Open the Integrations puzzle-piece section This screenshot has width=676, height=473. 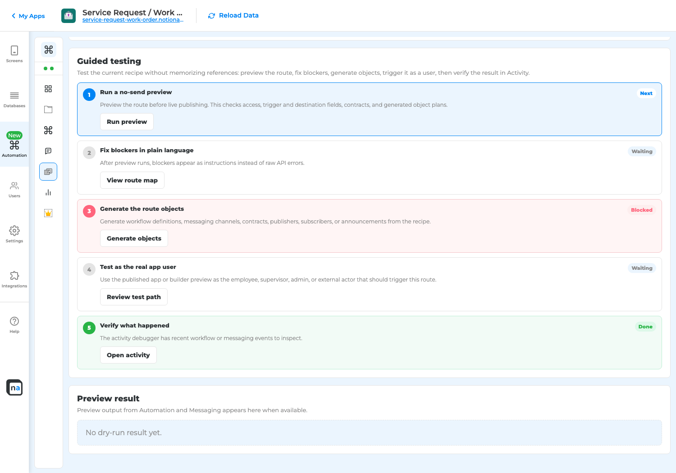(x=14, y=279)
